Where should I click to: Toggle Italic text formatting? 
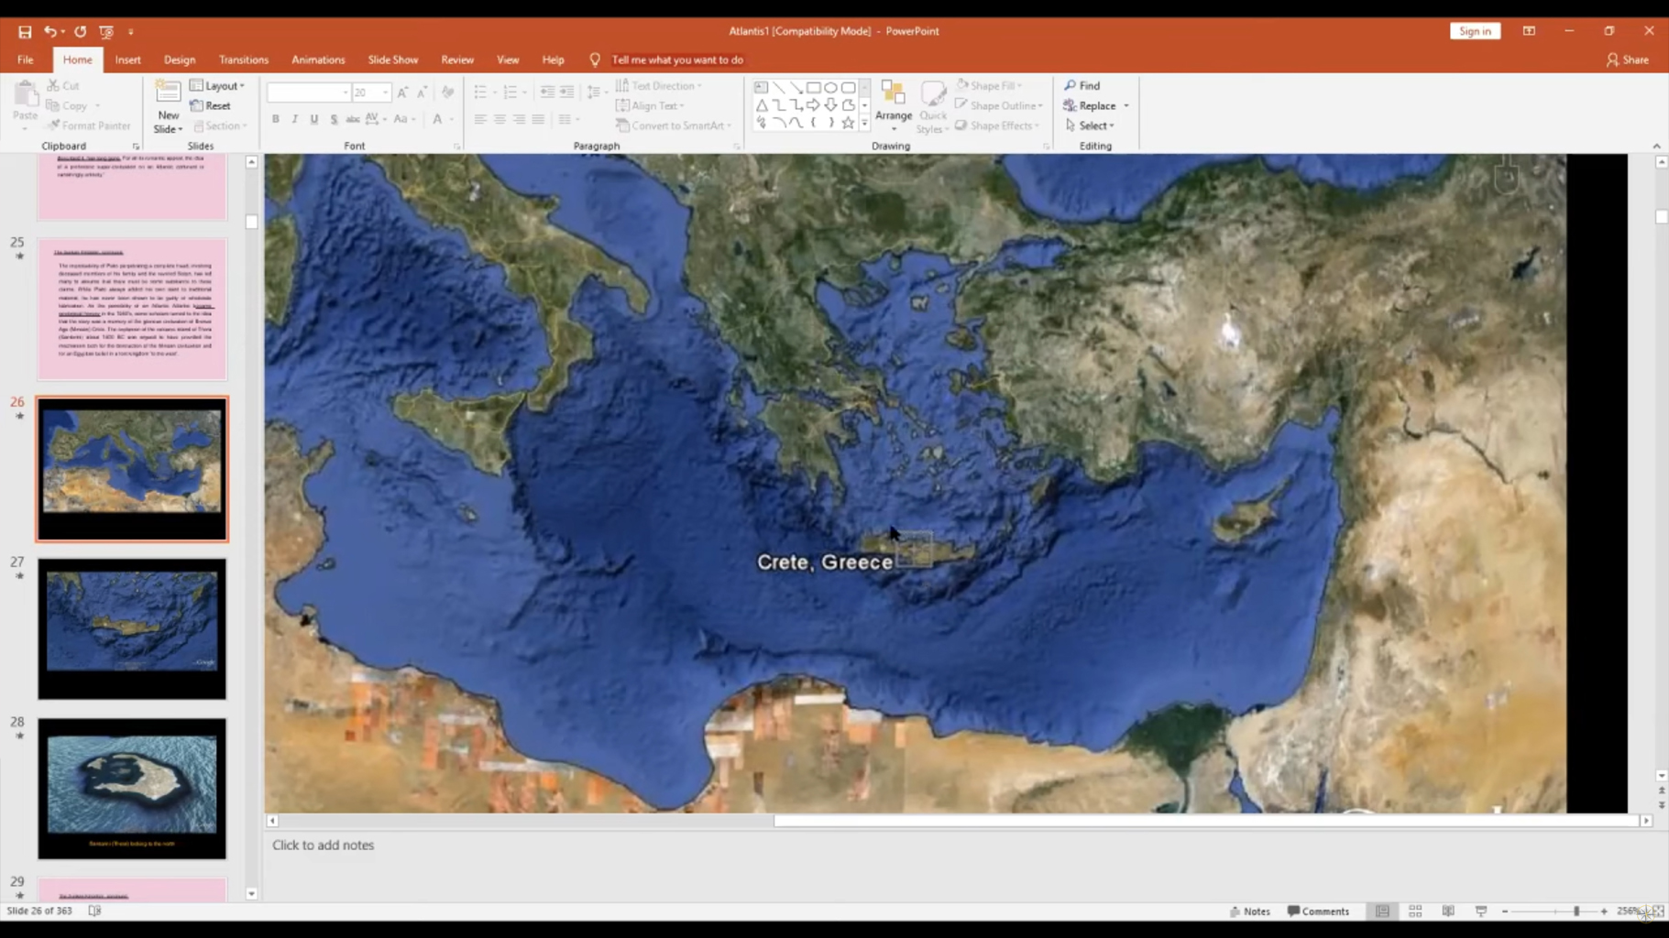click(x=294, y=119)
